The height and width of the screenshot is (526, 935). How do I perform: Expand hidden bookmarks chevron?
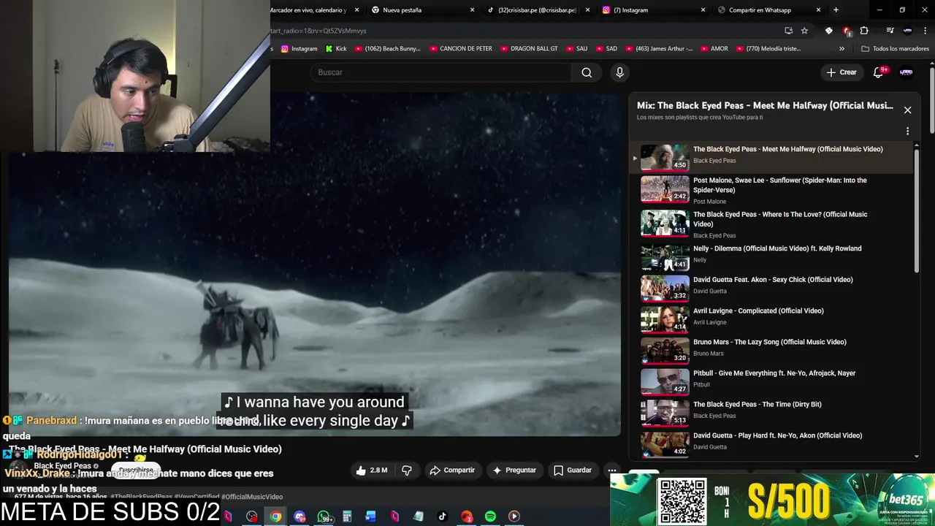point(841,49)
